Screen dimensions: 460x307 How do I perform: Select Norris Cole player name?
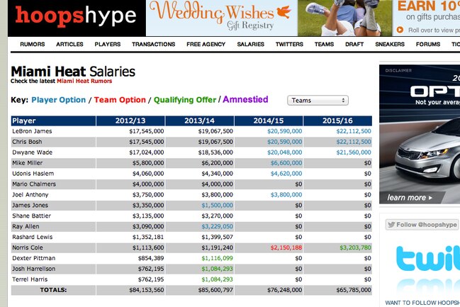coord(28,247)
